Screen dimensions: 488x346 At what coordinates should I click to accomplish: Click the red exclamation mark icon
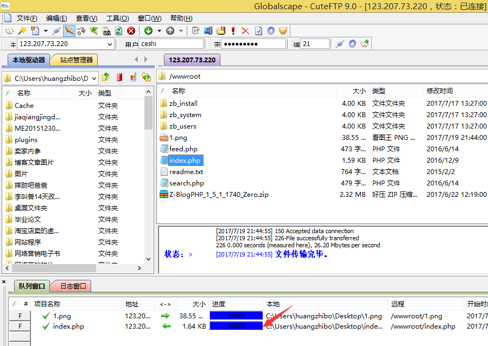(x=233, y=31)
